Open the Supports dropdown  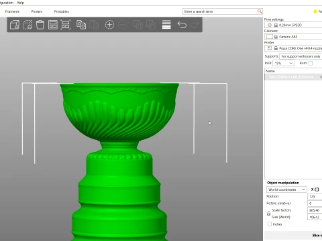(301, 56)
